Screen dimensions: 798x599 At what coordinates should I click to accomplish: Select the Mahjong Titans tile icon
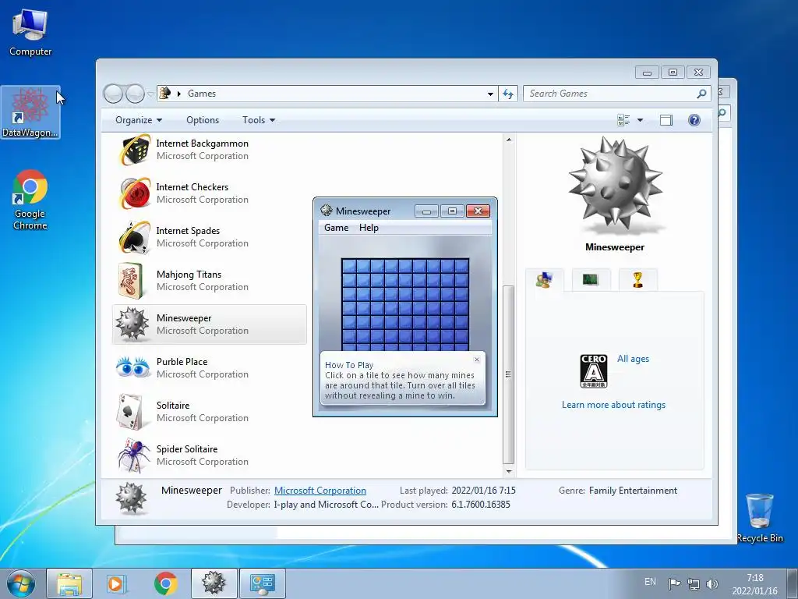point(131,281)
